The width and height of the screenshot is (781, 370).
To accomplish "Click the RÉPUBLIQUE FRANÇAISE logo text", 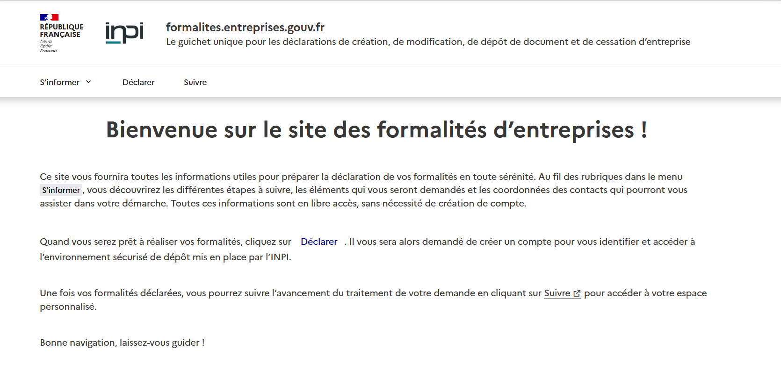I will point(61,31).
